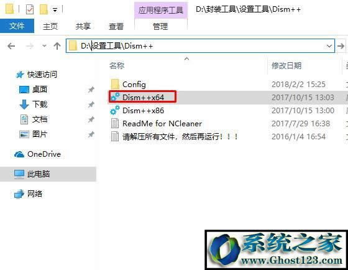This screenshot has width=348, height=270.
Task: Click the pin icon beside 下载
Action: [91, 105]
